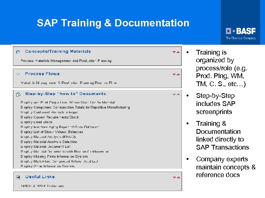
Task: Click the bullet about links to SAP Transactions
Action: pos(223,135)
